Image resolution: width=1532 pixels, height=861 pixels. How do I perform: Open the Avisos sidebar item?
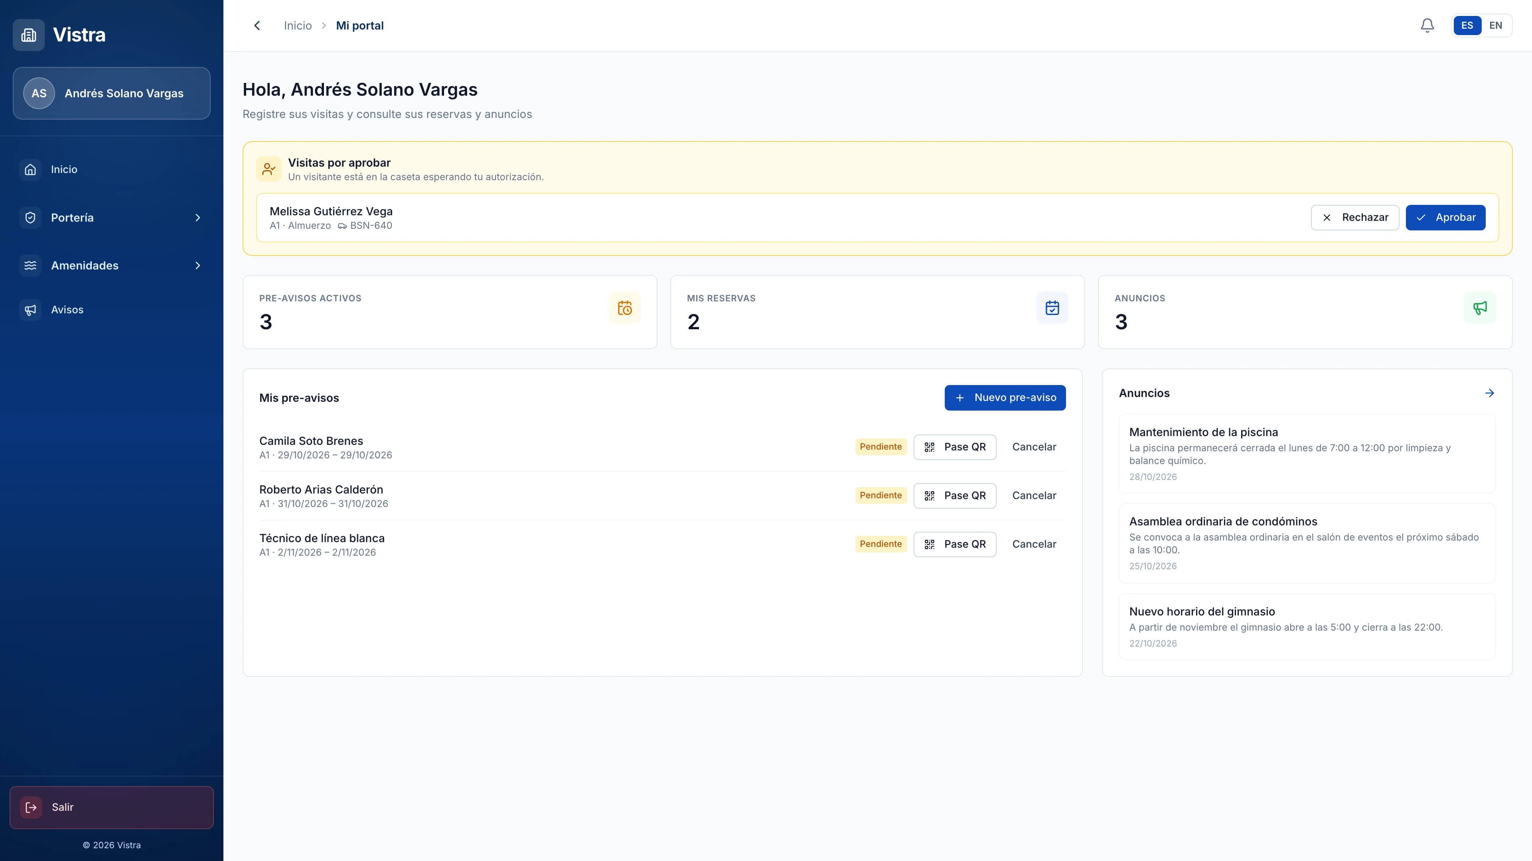pos(112,310)
